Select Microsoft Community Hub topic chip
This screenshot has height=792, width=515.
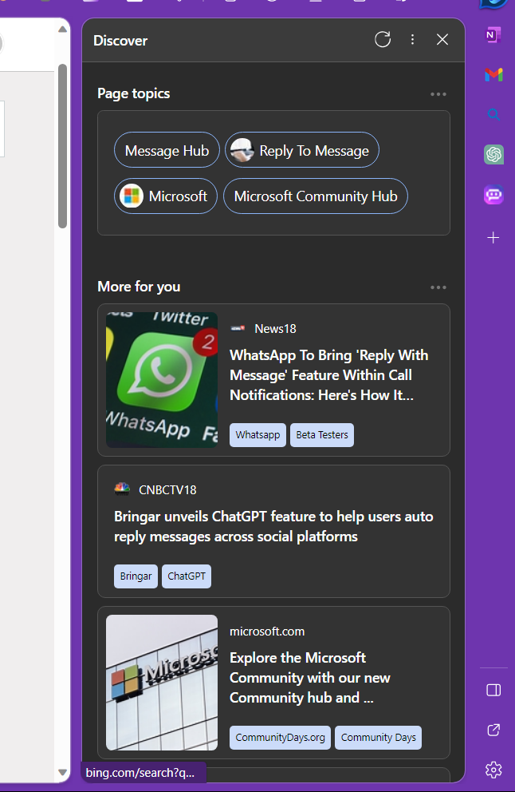316,196
